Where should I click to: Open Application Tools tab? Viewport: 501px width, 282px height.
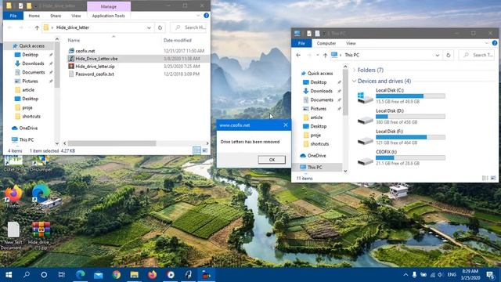click(108, 16)
